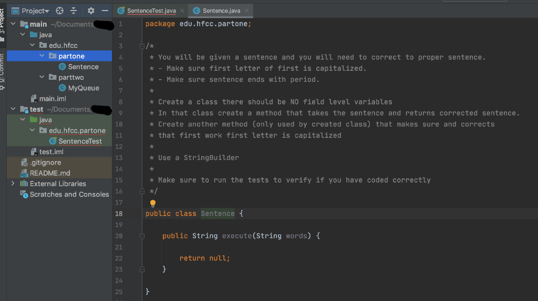Image resolution: width=538 pixels, height=301 pixels.
Task: Collapse the parttwo package chevron
Action: click(x=42, y=77)
